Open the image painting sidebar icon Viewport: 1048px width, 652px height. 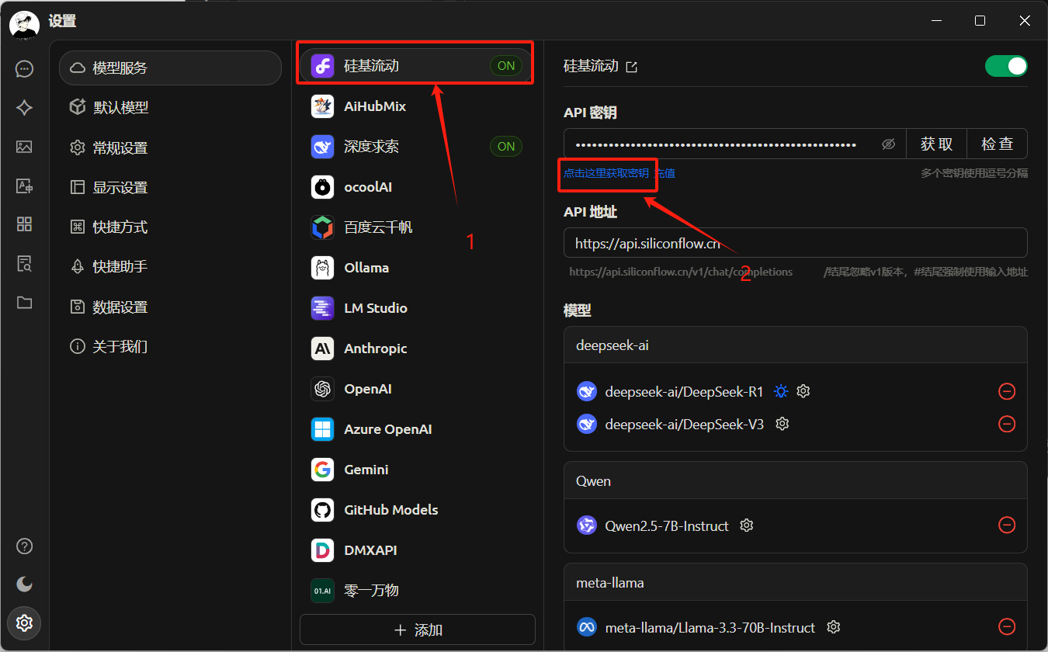[x=24, y=147]
